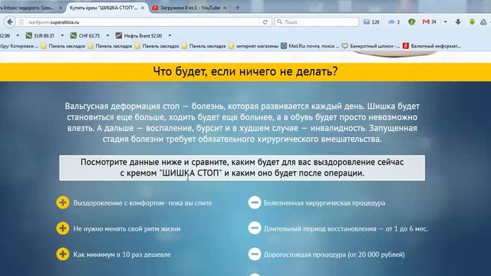Click the text Болезненная хирургическая процедура

(x=325, y=202)
